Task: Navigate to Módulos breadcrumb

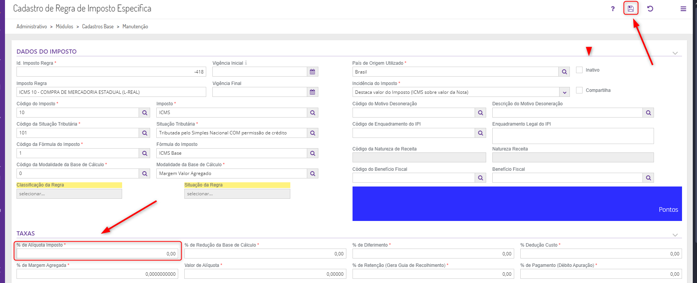Action: [x=64, y=26]
